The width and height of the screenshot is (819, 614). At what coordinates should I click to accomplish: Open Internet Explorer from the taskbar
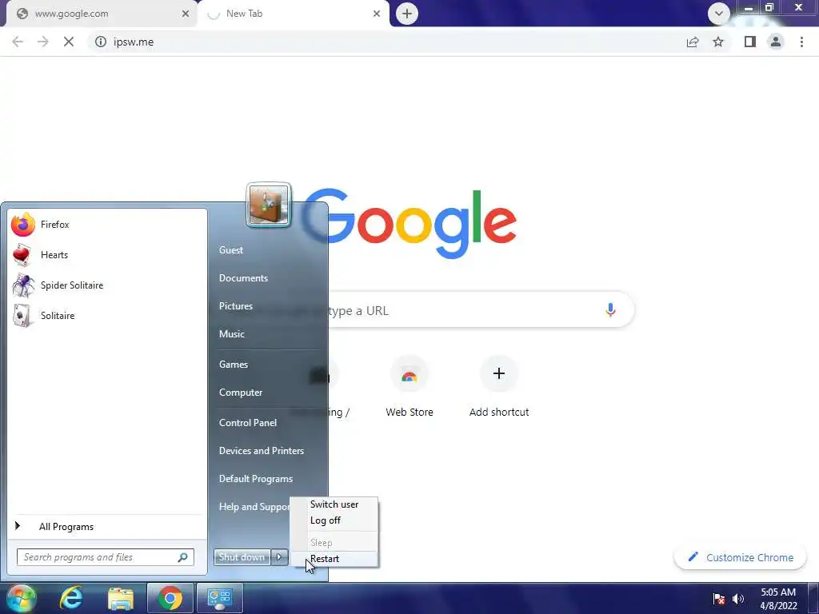click(x=70, y=598)
